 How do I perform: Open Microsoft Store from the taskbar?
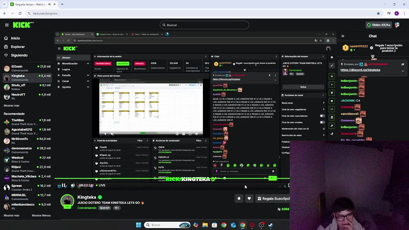coord(214,225)
